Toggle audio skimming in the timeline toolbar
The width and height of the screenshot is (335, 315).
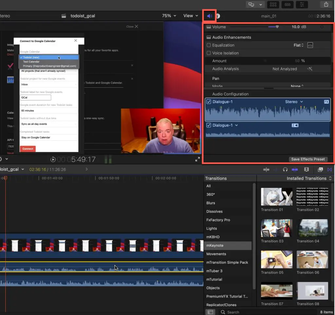pos(275,170)
